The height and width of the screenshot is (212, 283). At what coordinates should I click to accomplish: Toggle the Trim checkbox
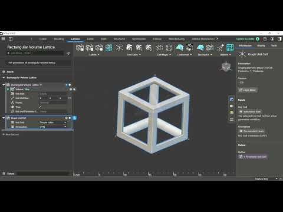click(40, 107)
